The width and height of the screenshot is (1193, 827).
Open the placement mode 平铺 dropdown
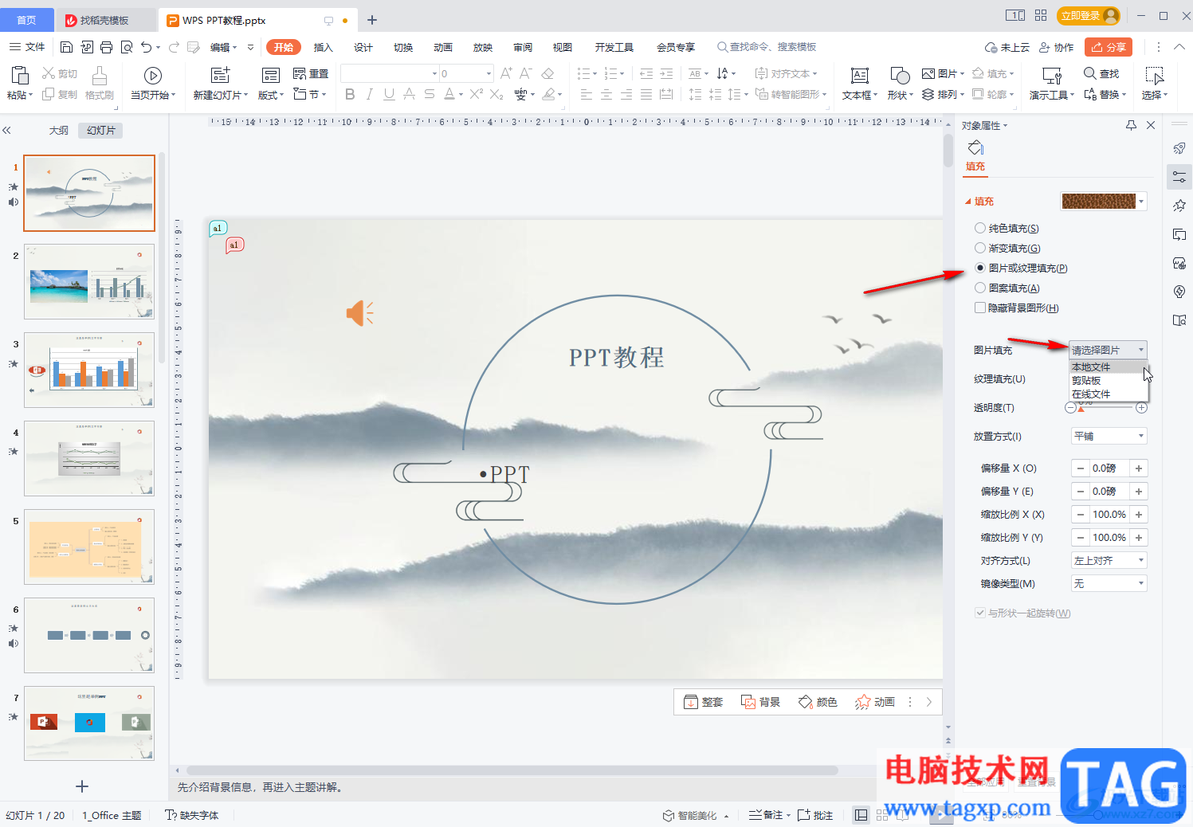[x=1109, y=436]
